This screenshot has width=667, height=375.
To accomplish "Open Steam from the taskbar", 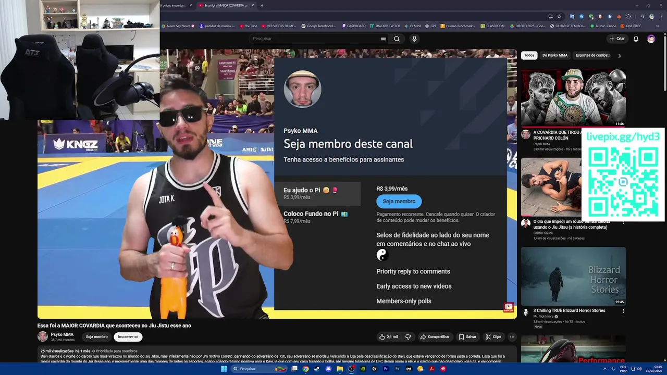I will pos(317,369).
